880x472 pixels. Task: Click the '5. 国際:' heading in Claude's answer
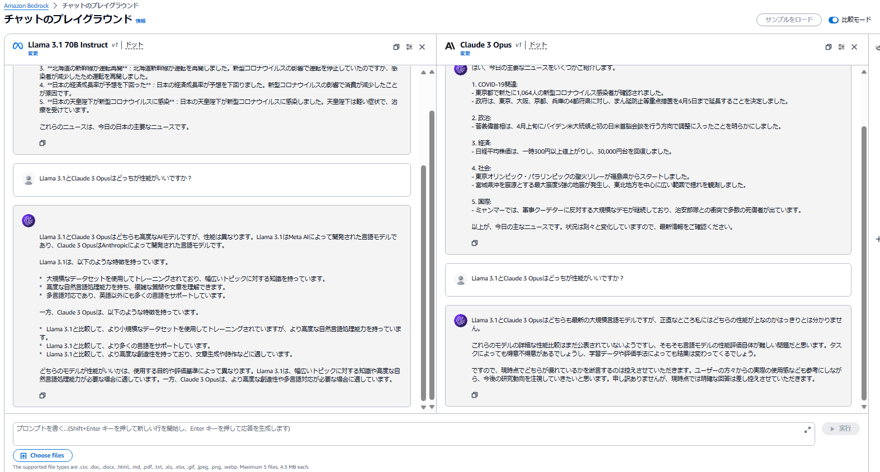coord(481,202)
